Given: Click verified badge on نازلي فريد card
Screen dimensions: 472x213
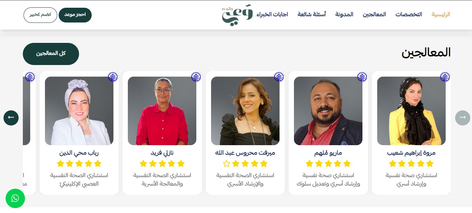Looking at the screenshot, I should [196, 77].
